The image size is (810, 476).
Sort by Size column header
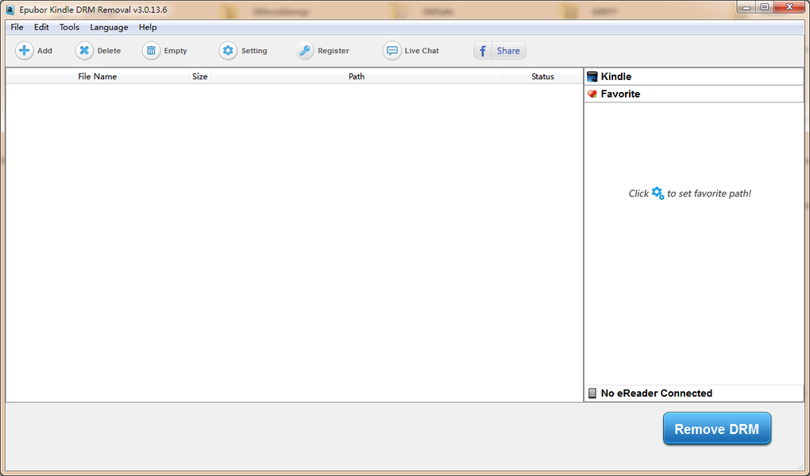pyautogui.click(x=200, y=76)
